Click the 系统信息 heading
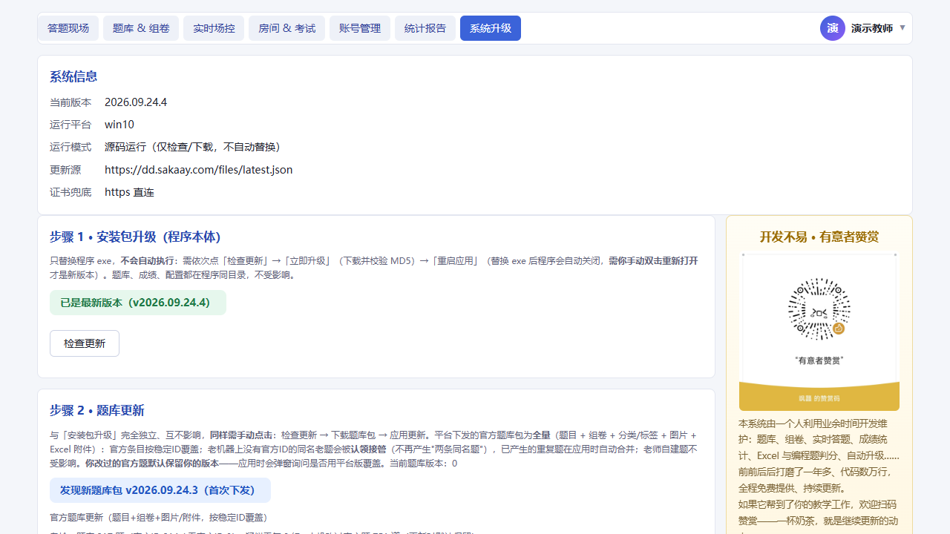 [73, 76]
